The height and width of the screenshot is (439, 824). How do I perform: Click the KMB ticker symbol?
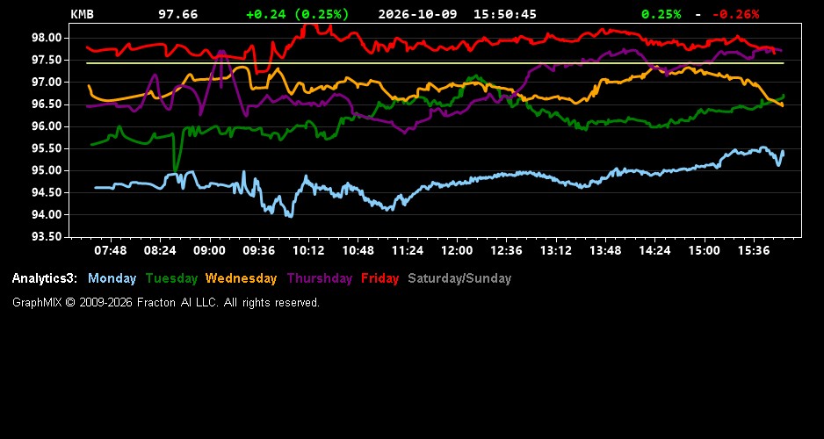click(82, 14)
